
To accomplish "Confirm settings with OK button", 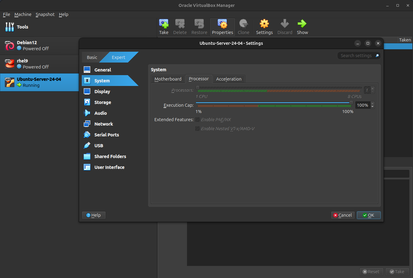I will (x=369, y=215).
